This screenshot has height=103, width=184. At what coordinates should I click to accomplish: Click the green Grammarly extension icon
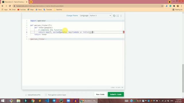(170, 6)
